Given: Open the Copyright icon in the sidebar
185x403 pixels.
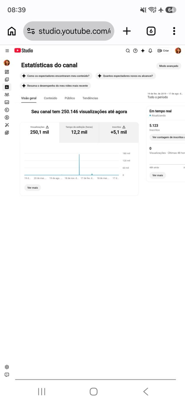Looking at the screenshot, I should [7, 110].
